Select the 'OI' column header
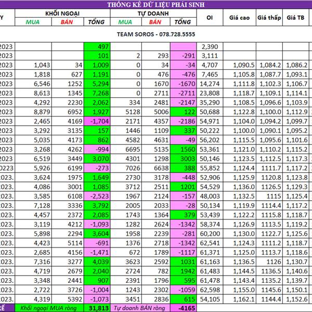The width and height of the screenshot is (312, 312). [210, 18]
